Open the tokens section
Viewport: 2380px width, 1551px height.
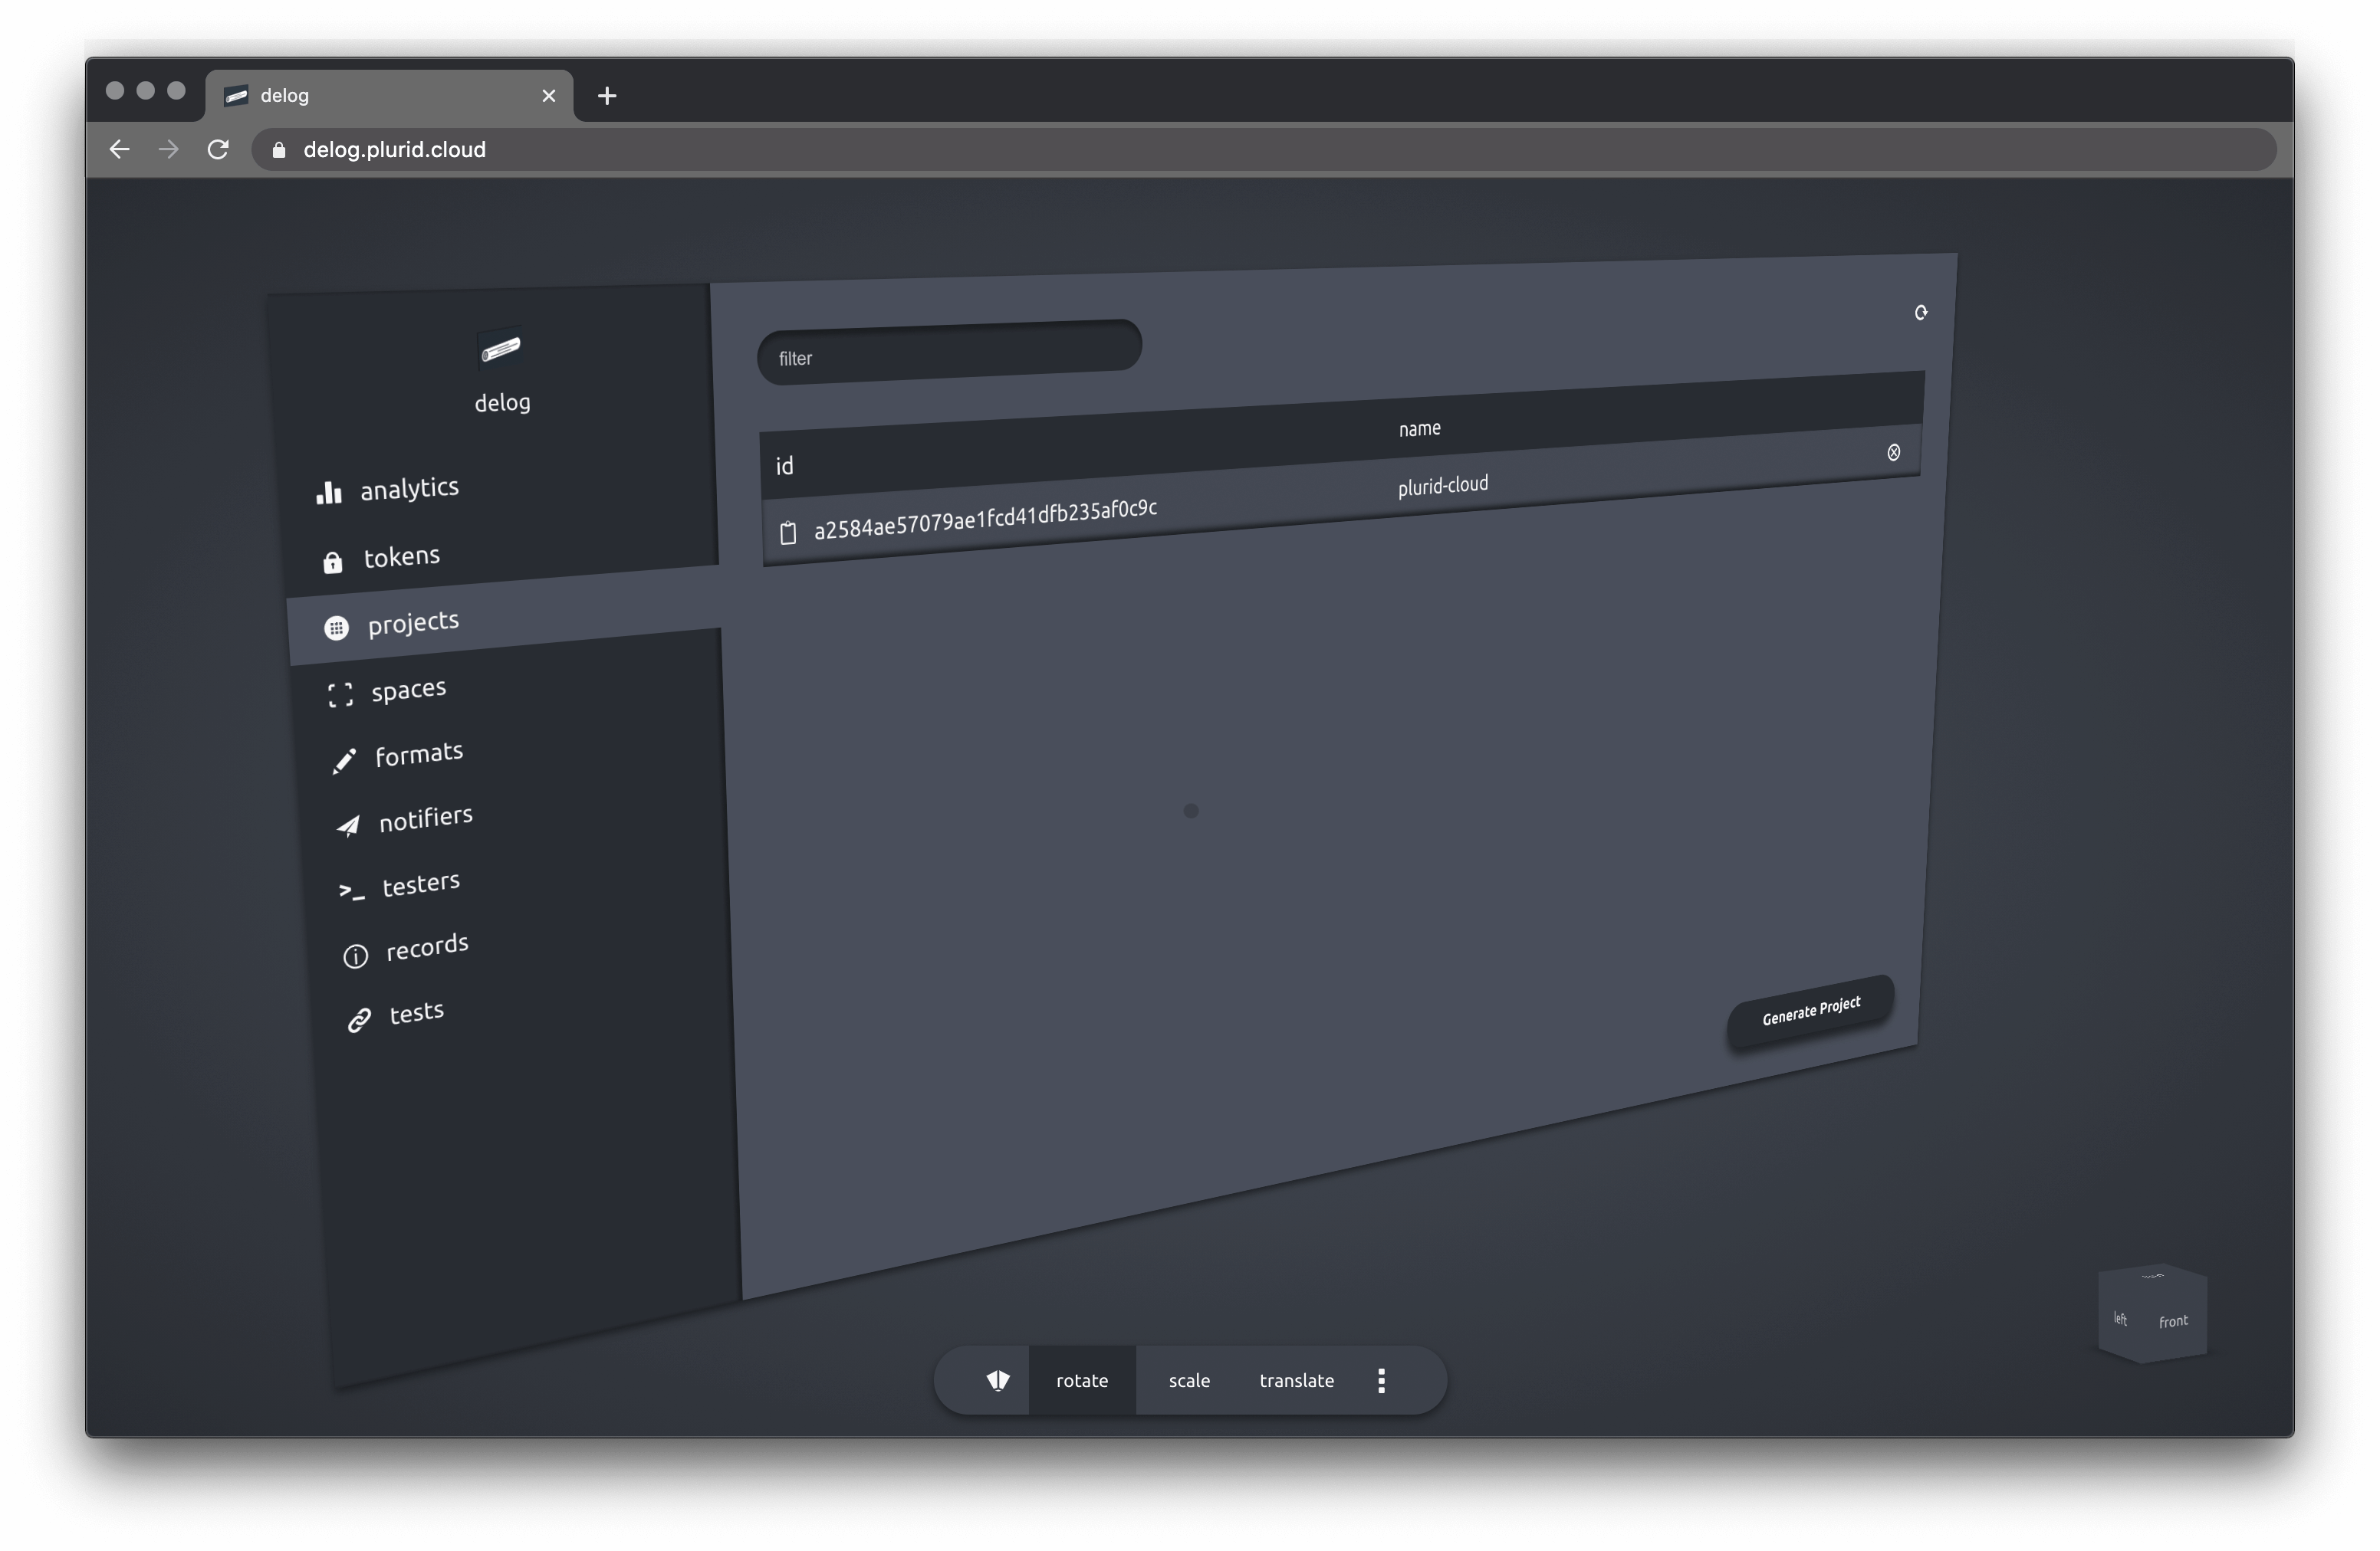click(x=400, y=556)
